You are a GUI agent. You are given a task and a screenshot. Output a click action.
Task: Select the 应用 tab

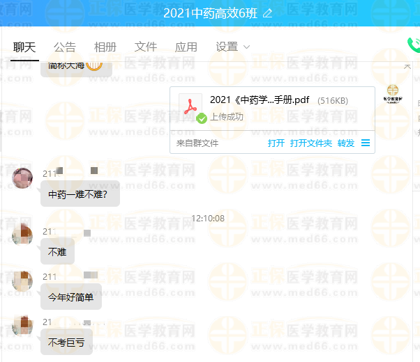[186, 47]
